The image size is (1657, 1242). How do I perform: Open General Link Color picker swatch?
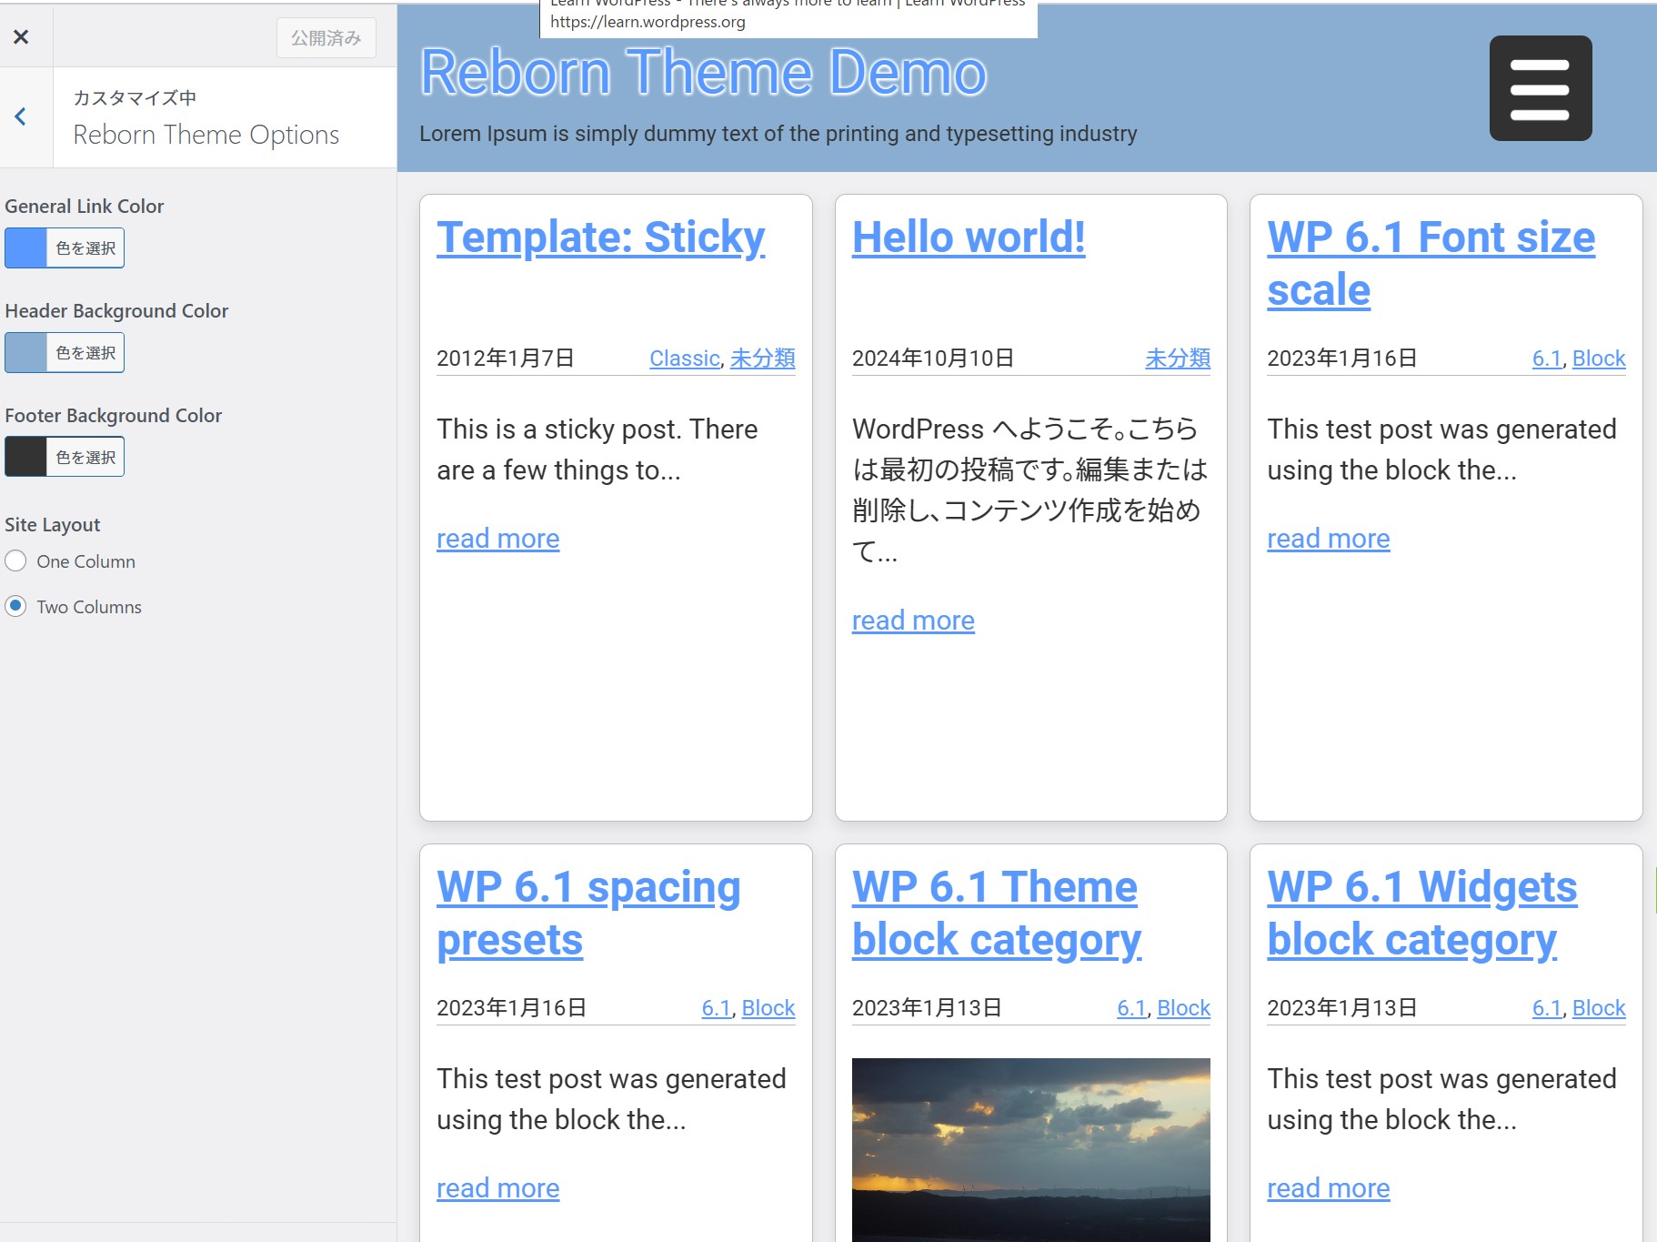click(64, 248)
